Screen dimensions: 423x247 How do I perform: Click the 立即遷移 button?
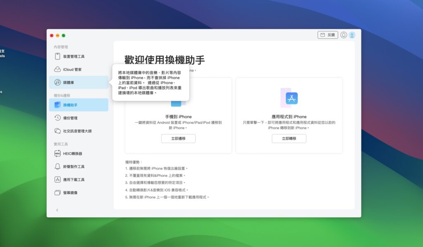point(178,139)
